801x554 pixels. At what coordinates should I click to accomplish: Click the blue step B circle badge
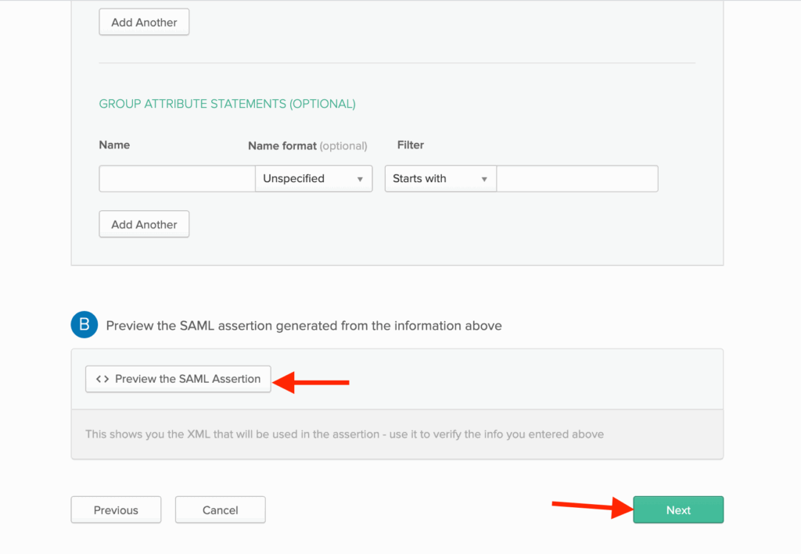(x=84, y=324)
